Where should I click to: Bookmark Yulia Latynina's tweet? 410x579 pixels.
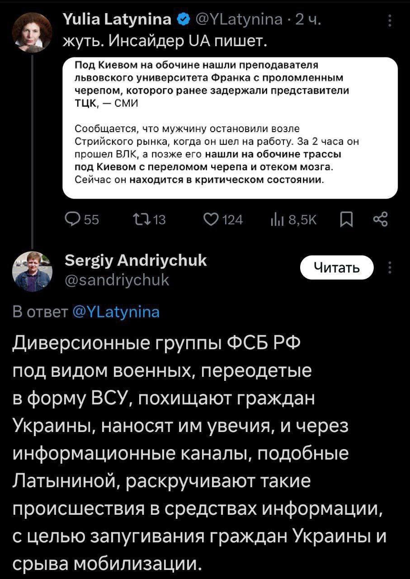click(345, 220)
